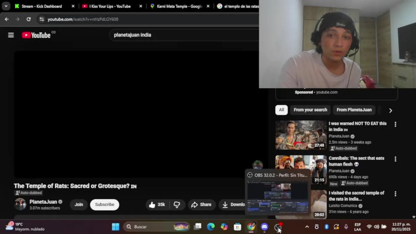The height and width of the screenshot is (234, 416).
Task: Open the 27:48 video thumbnail
Action: pos(301,135)
